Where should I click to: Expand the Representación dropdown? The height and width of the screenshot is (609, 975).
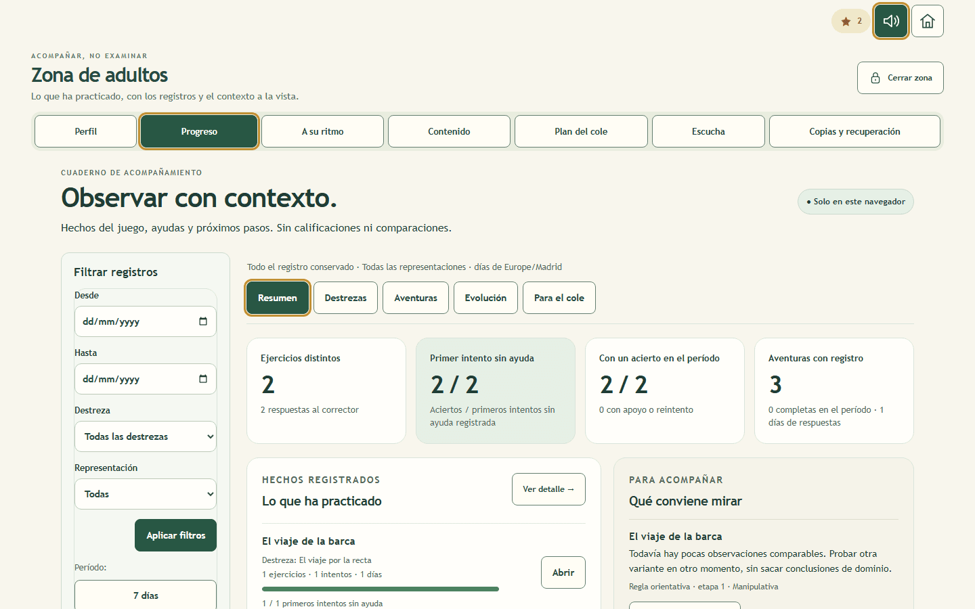click(146, 494)
